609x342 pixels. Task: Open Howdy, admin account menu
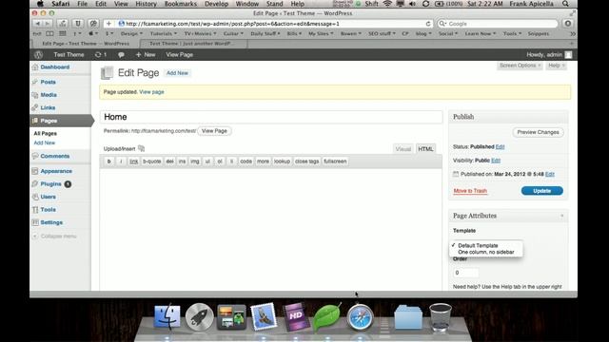coord(549,55)
